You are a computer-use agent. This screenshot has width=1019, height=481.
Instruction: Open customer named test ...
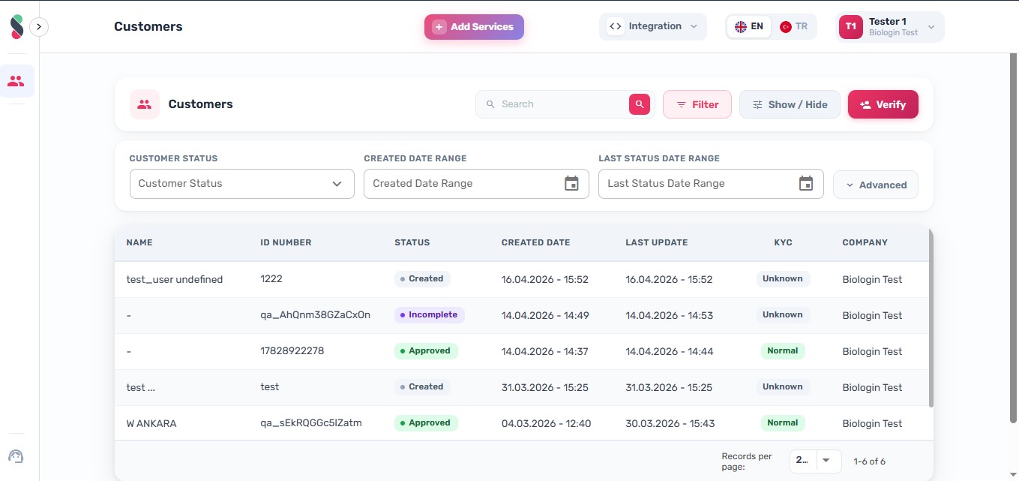click(141, 387)
